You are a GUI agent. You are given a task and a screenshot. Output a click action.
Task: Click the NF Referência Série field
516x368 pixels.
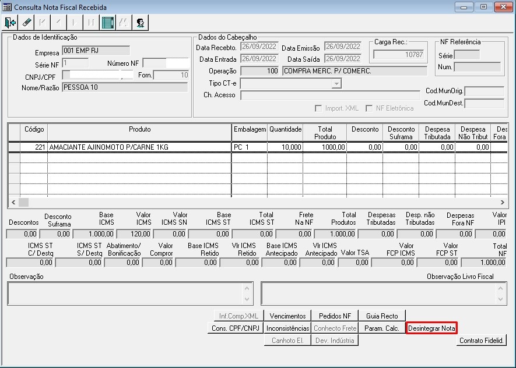tap(466, 55)
